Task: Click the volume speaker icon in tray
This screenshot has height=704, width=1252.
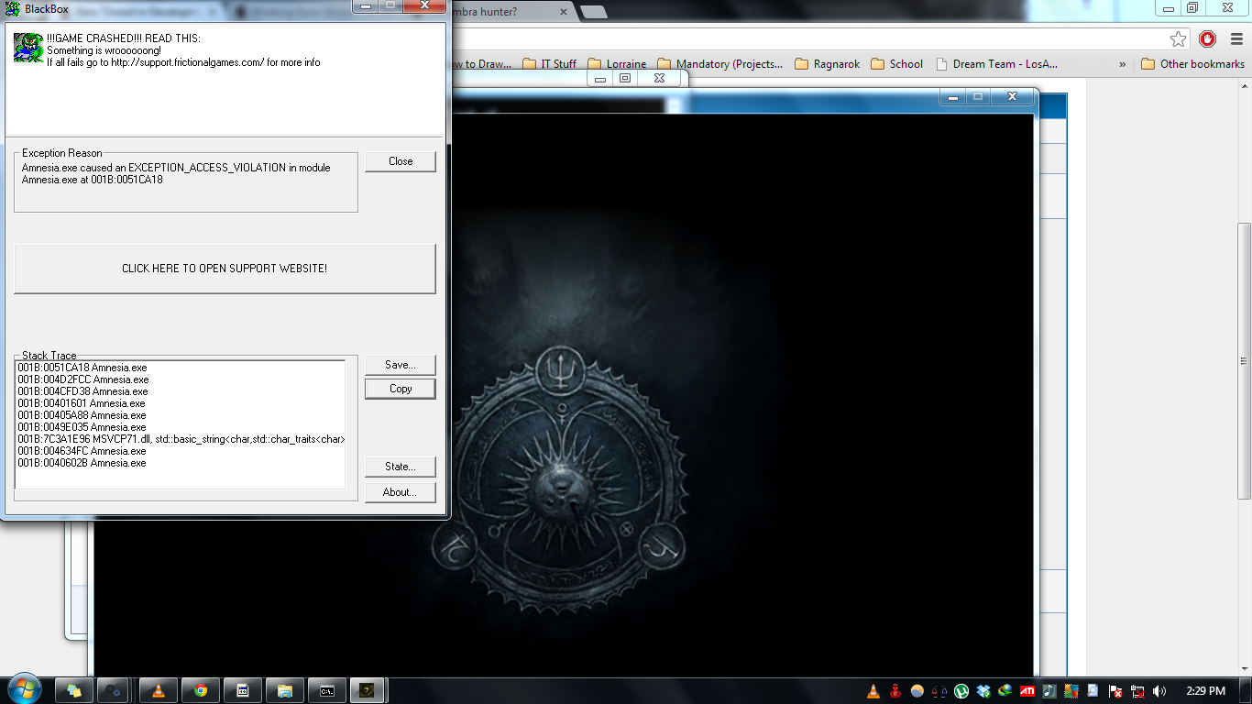Action: tap(1159, 691)
